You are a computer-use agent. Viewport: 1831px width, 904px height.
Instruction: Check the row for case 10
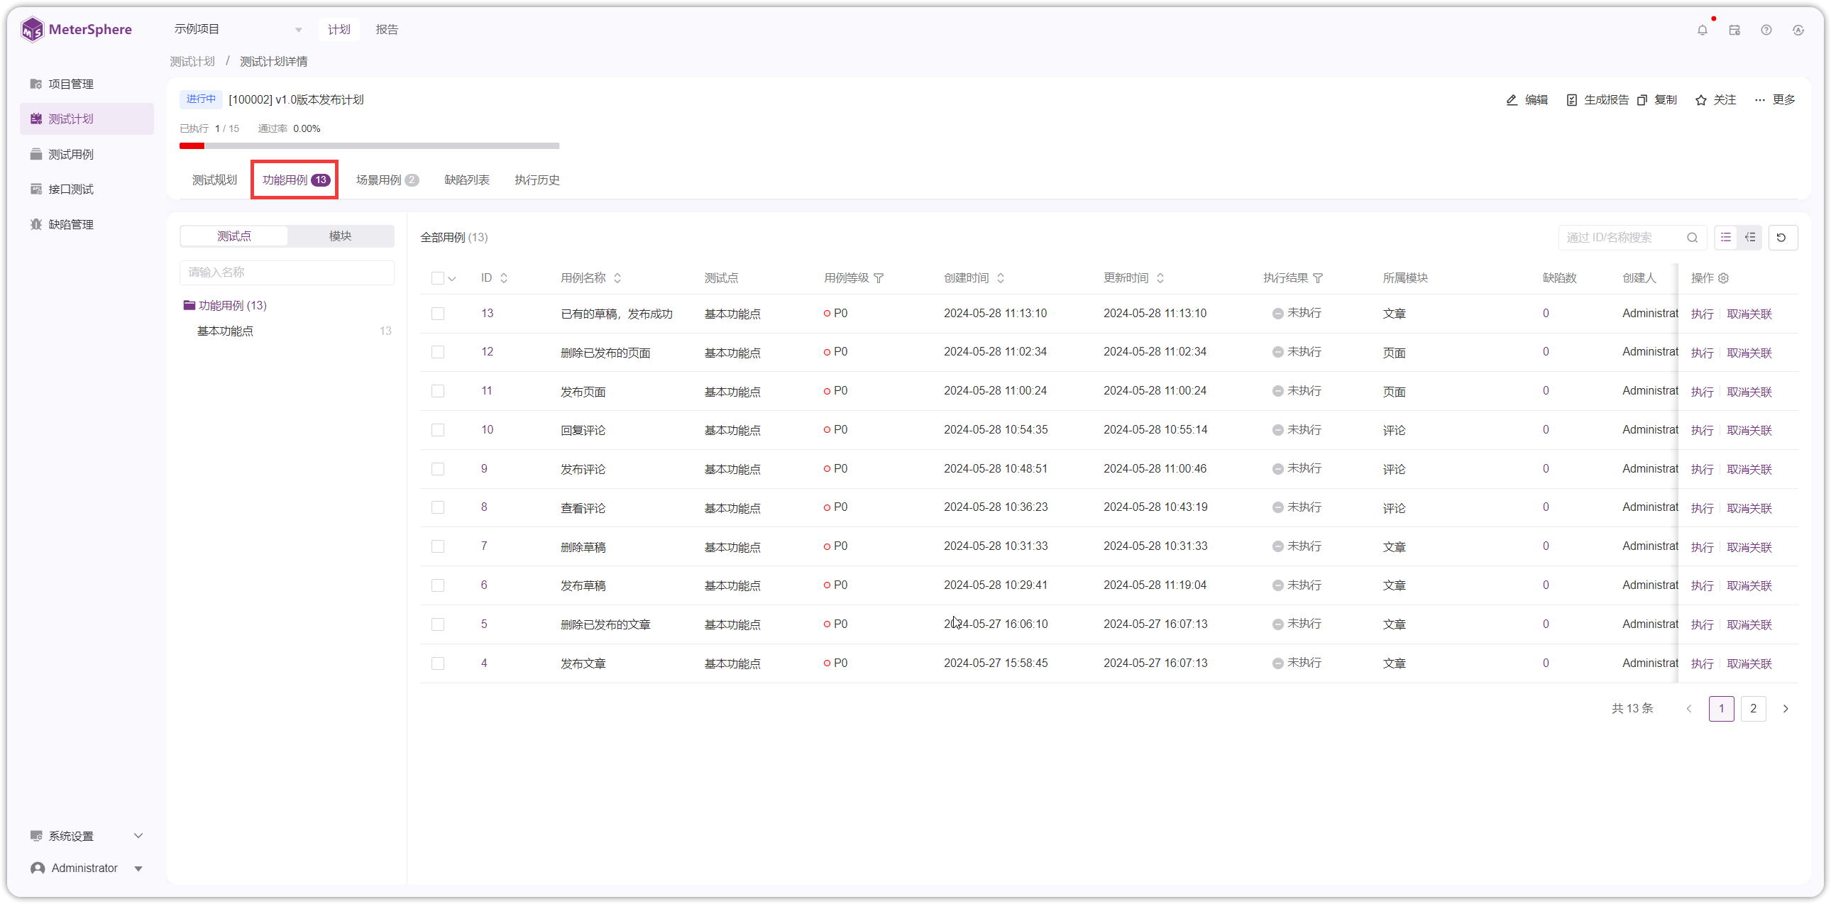(x=438, y=430)
